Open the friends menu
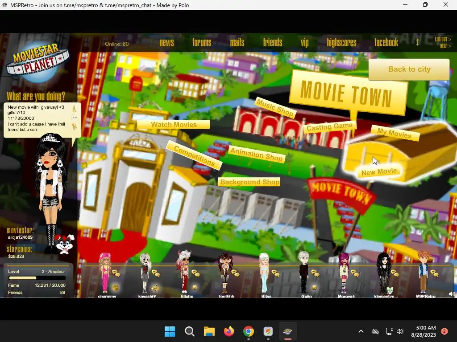 [273, 43]
